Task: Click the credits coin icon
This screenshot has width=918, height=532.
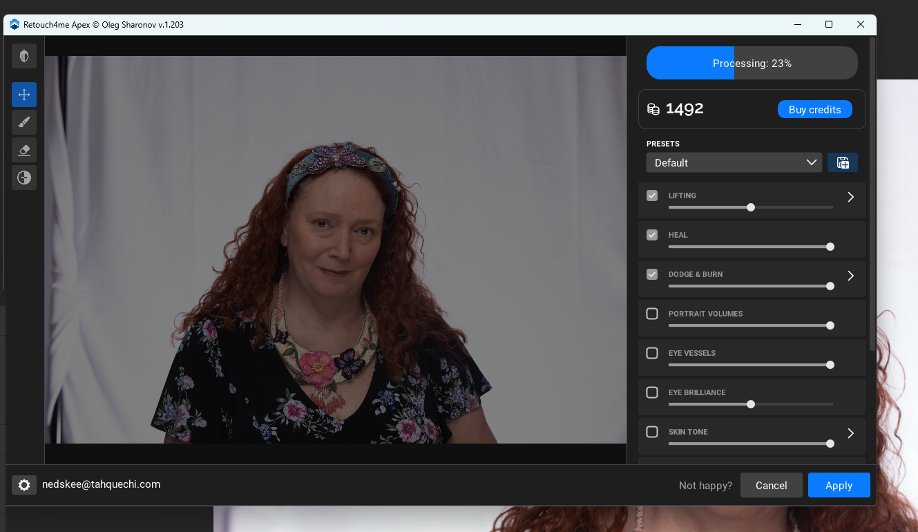Action: [653, 109]
